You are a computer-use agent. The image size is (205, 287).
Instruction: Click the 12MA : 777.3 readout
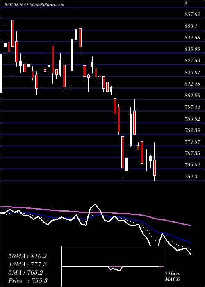[27, 264]
